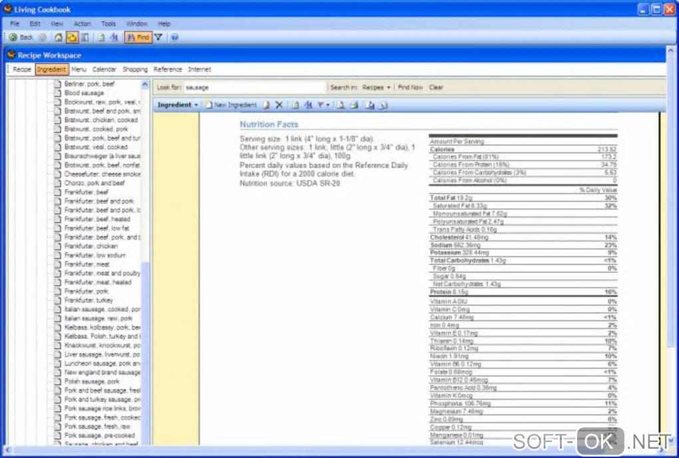679x458 pixels.
Task: Select Polish sausage, pork item
Action: click(92, 381)
